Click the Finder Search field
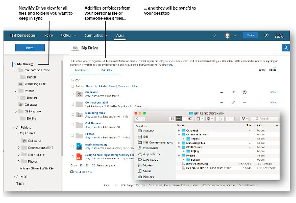 tap(264, 119)
